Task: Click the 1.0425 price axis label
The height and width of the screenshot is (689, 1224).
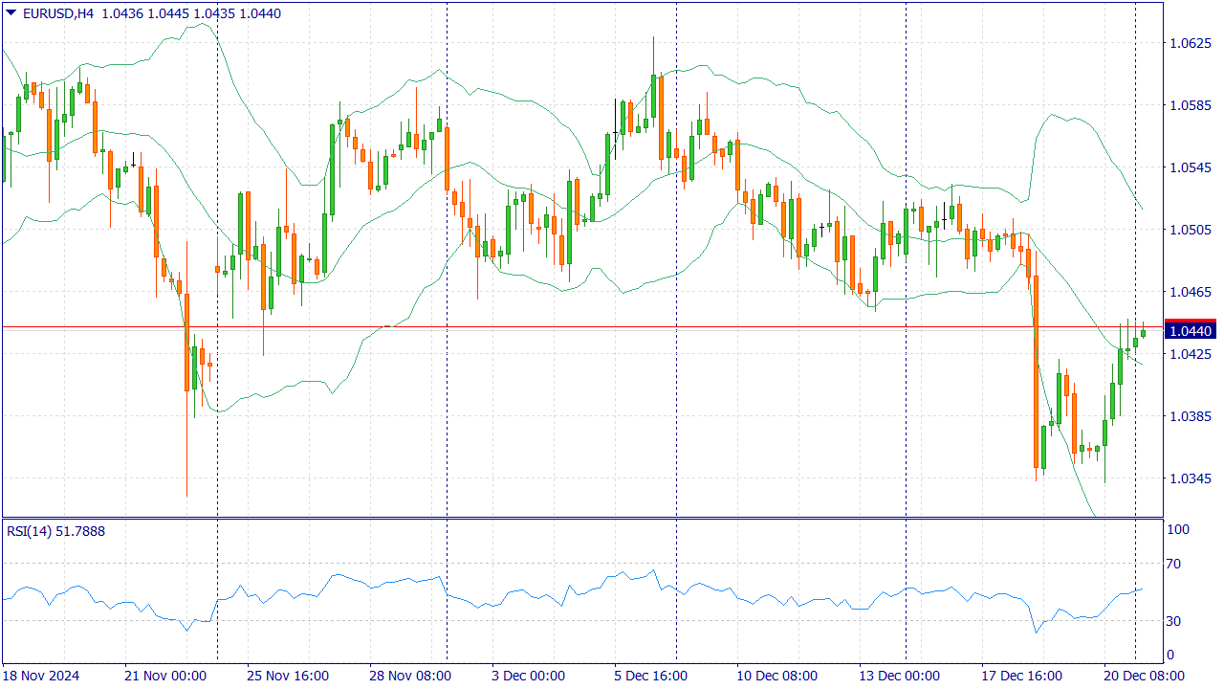Action: pyautogui.click(x=1191, y=354)
